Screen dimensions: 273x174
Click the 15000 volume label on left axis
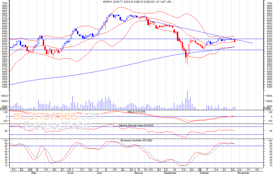pos(4,96)
